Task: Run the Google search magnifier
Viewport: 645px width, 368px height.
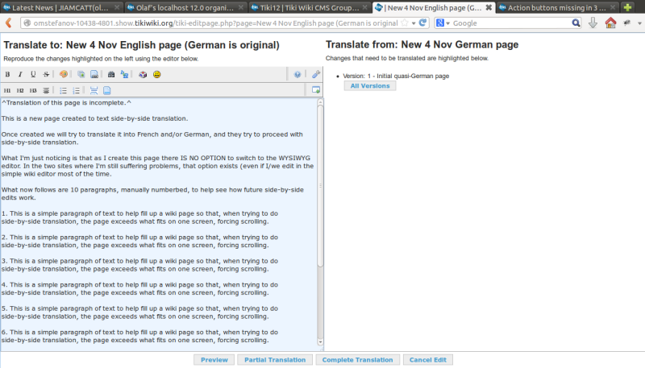Action: pyautogui.click(x=576, y=23)
